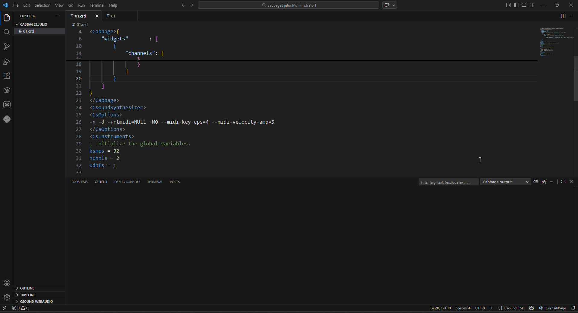This screenshot has width=578, height=313.
Task: Open the Terminal menu
Action: 97,5
